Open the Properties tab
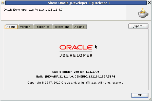The width and height of the screenshot is (152, 101). (x=42, y=27)
